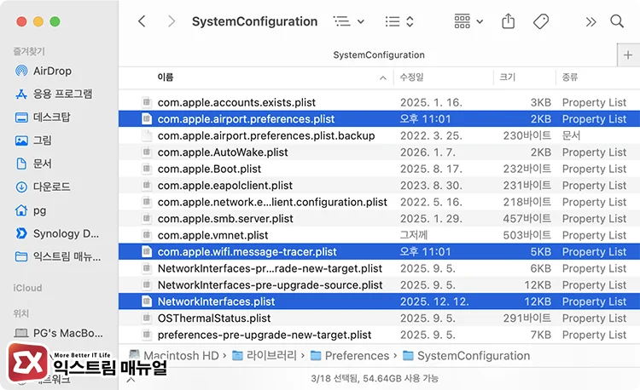Select preferences-pre-upgrade-new-target.plist
Screen dimensions: 640x390
click(379, 335)
